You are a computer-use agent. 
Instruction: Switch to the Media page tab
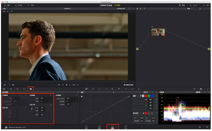pyautogui.click(x=86, y=127)
